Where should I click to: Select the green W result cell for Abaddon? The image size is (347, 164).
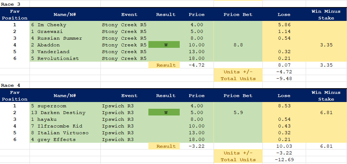pyautogui.click(x=164, y=45)
